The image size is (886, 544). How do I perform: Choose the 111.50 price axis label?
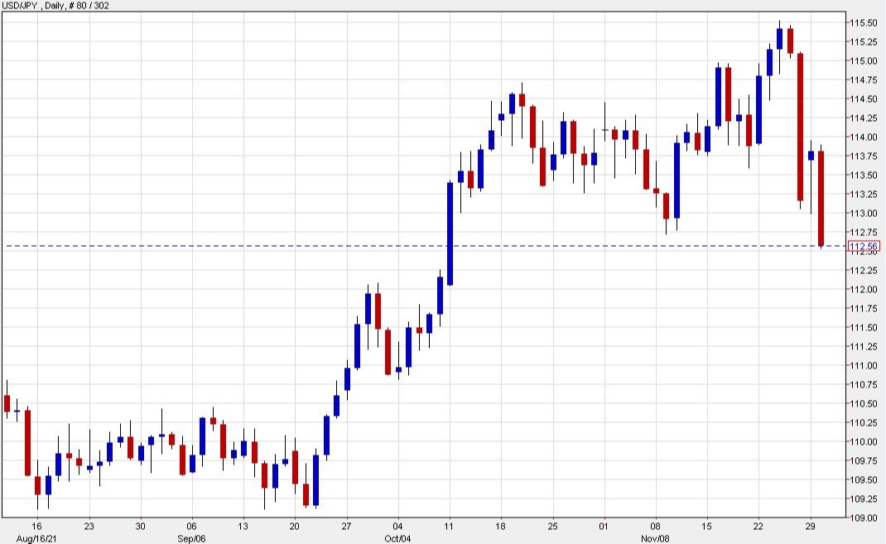coord(864,328)
